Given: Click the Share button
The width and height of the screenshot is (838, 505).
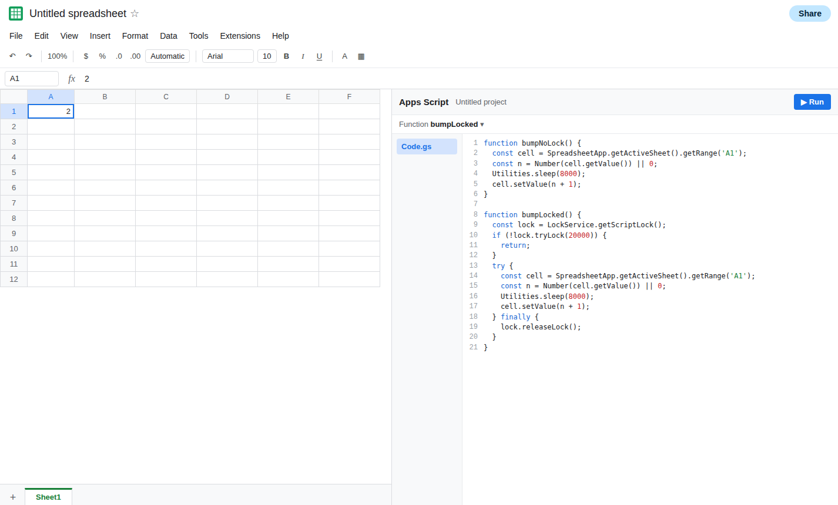Looking at the screenshot, I should [x=810, y=14].
